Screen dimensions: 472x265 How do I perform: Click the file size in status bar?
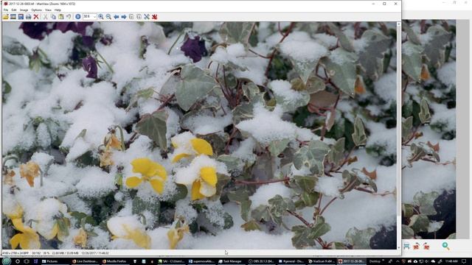point(65,253)
